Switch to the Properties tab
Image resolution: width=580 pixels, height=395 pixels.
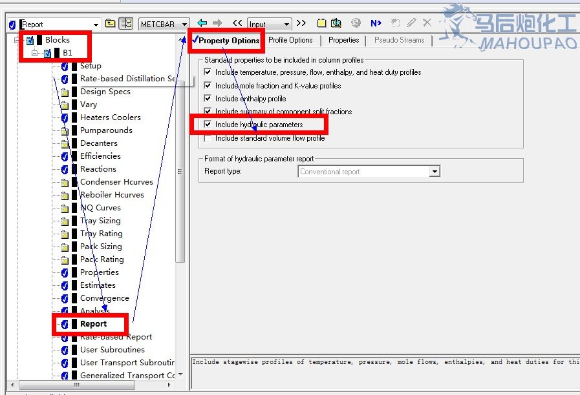tap(343, 40)
